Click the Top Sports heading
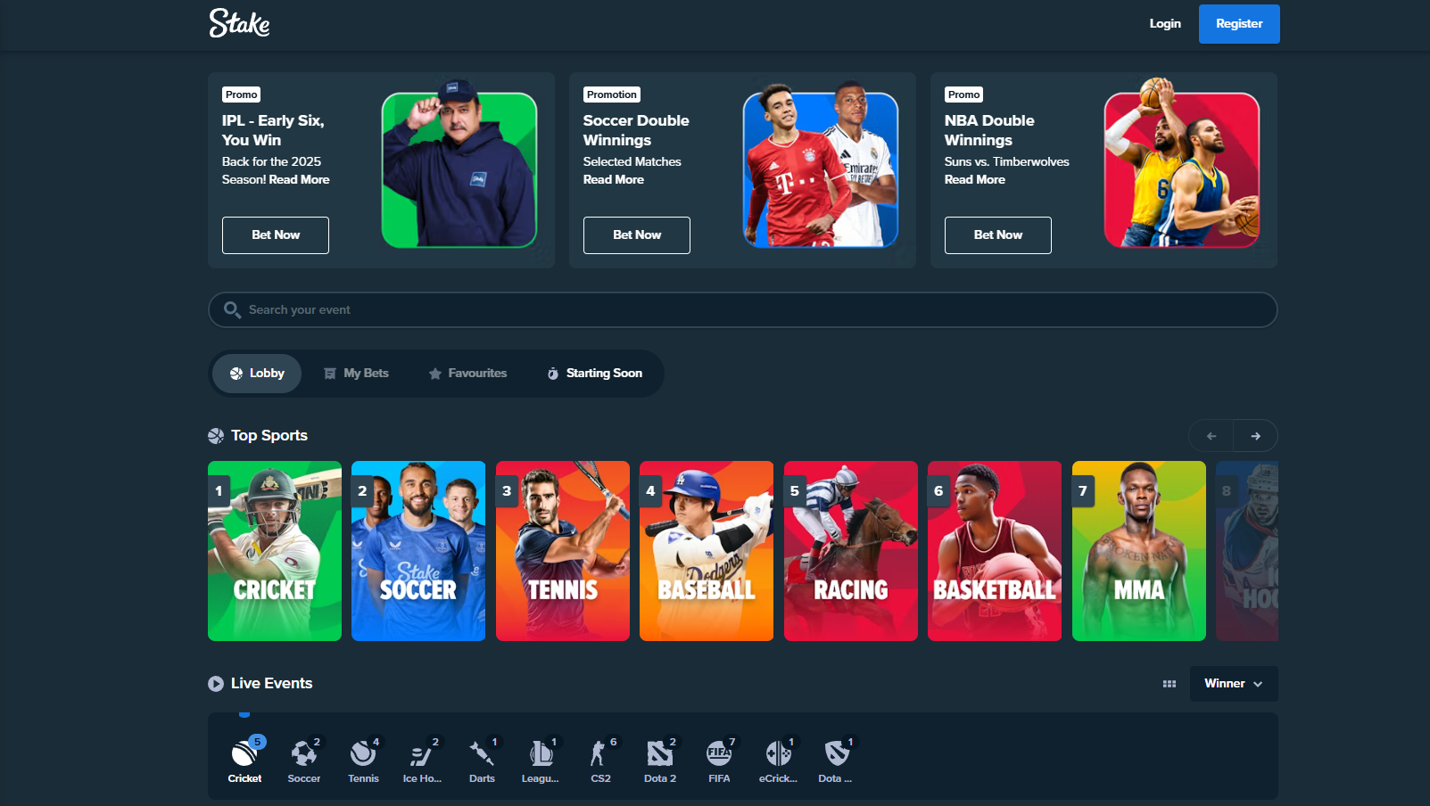1430x806 pixels. 269,435
